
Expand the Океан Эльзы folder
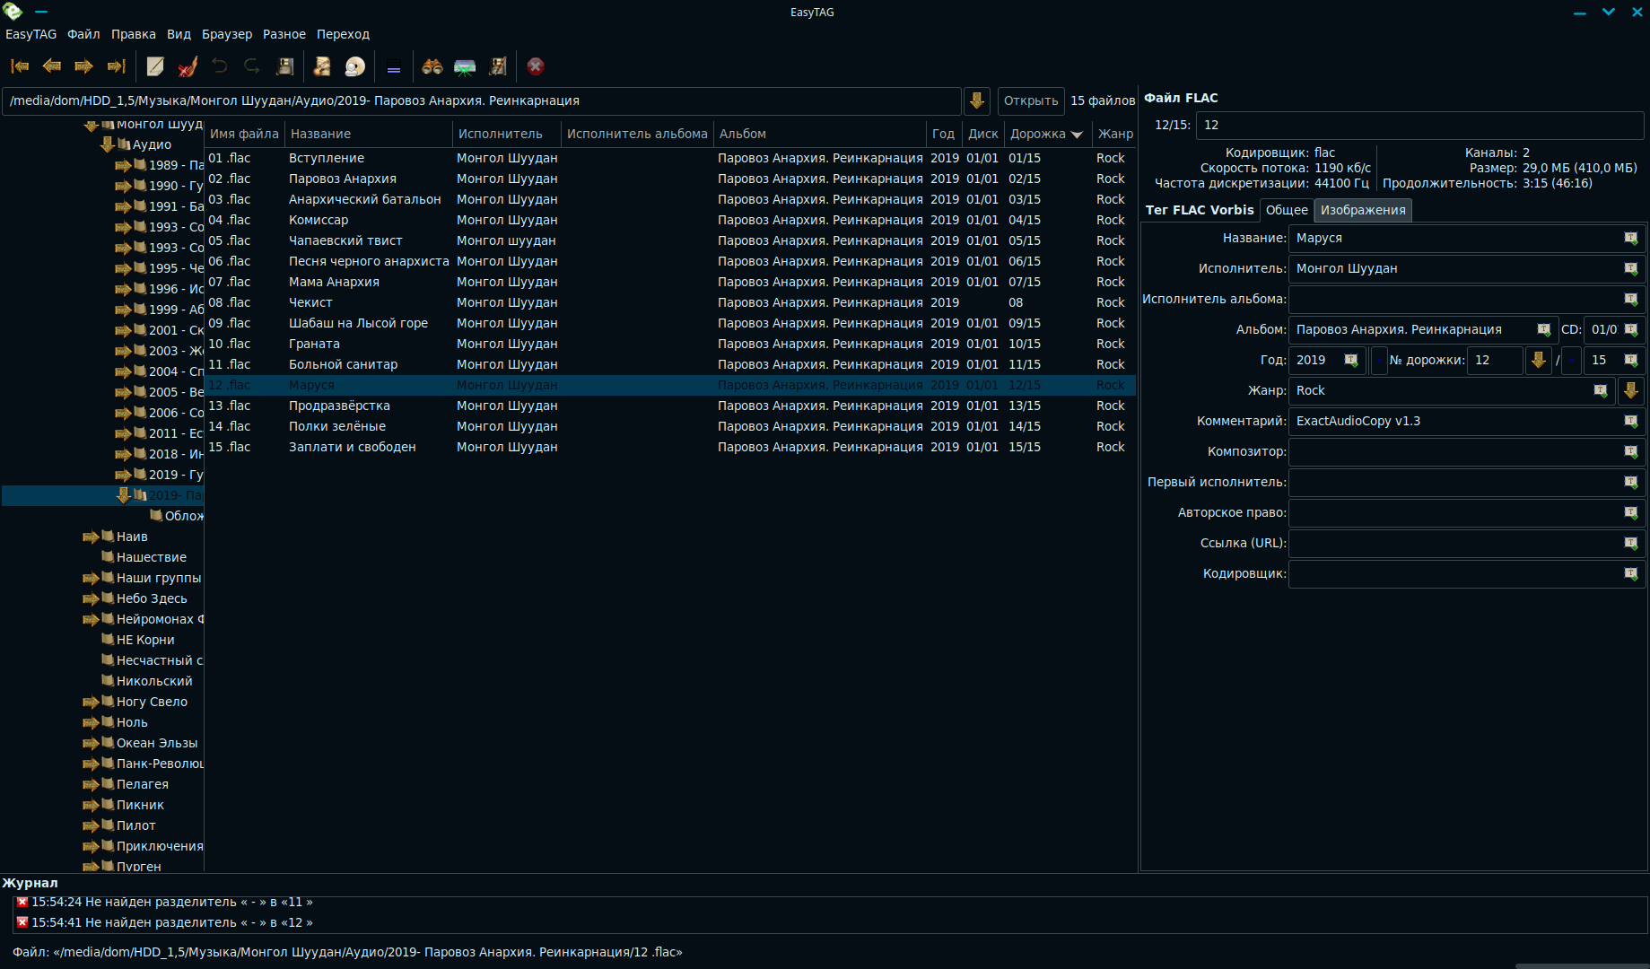point(91,744)
